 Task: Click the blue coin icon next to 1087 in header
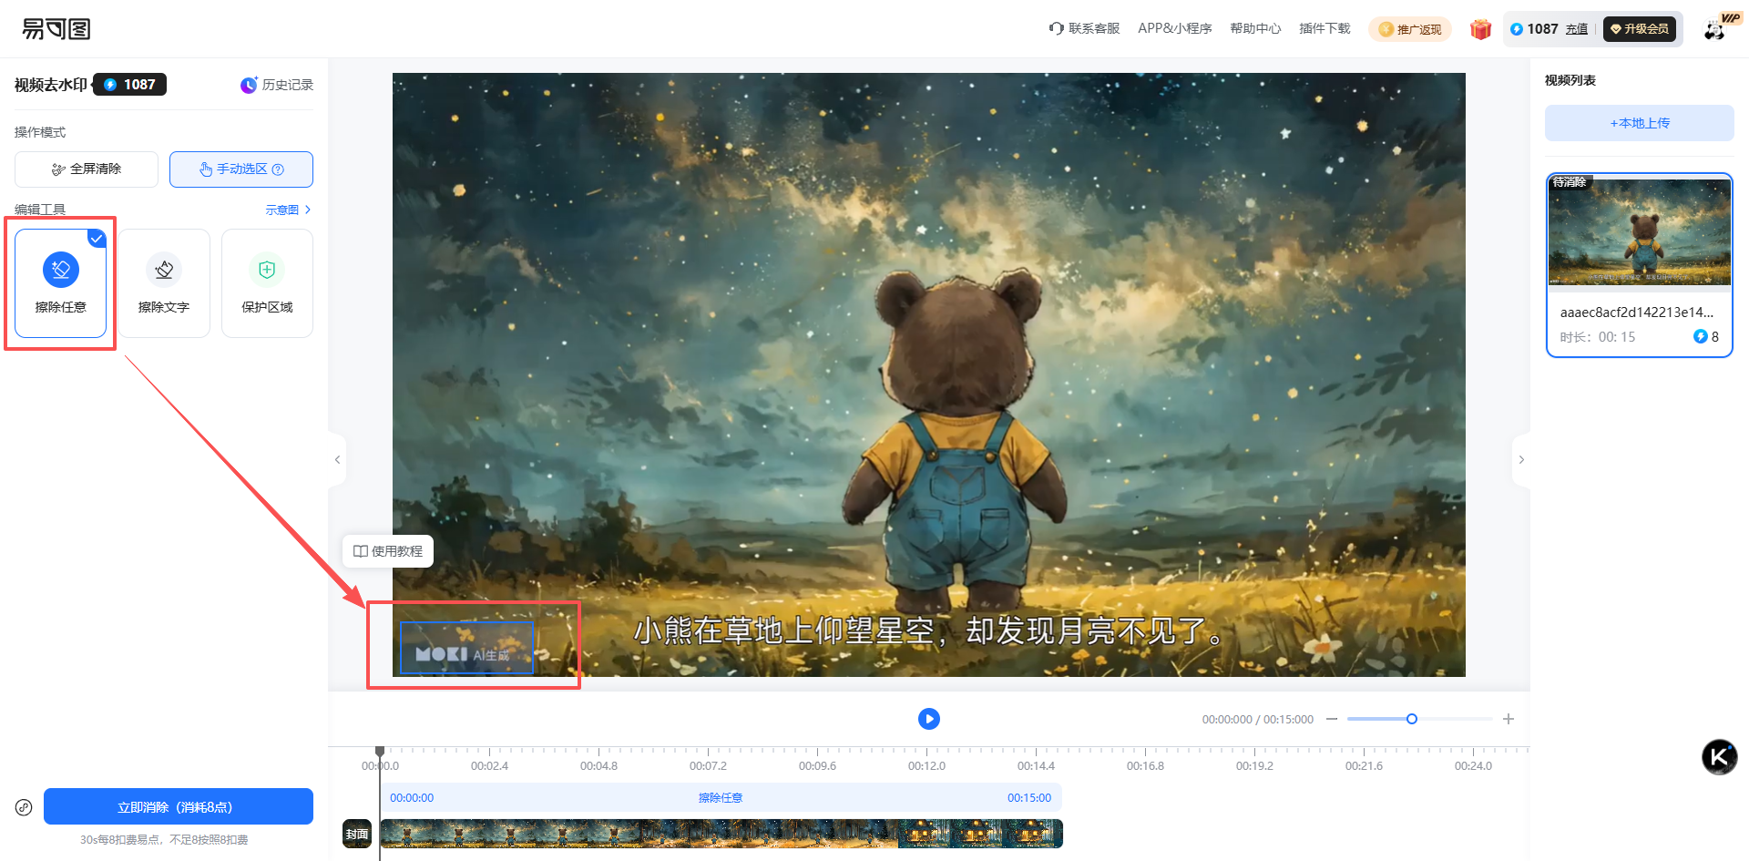[x=1517, y=29]
